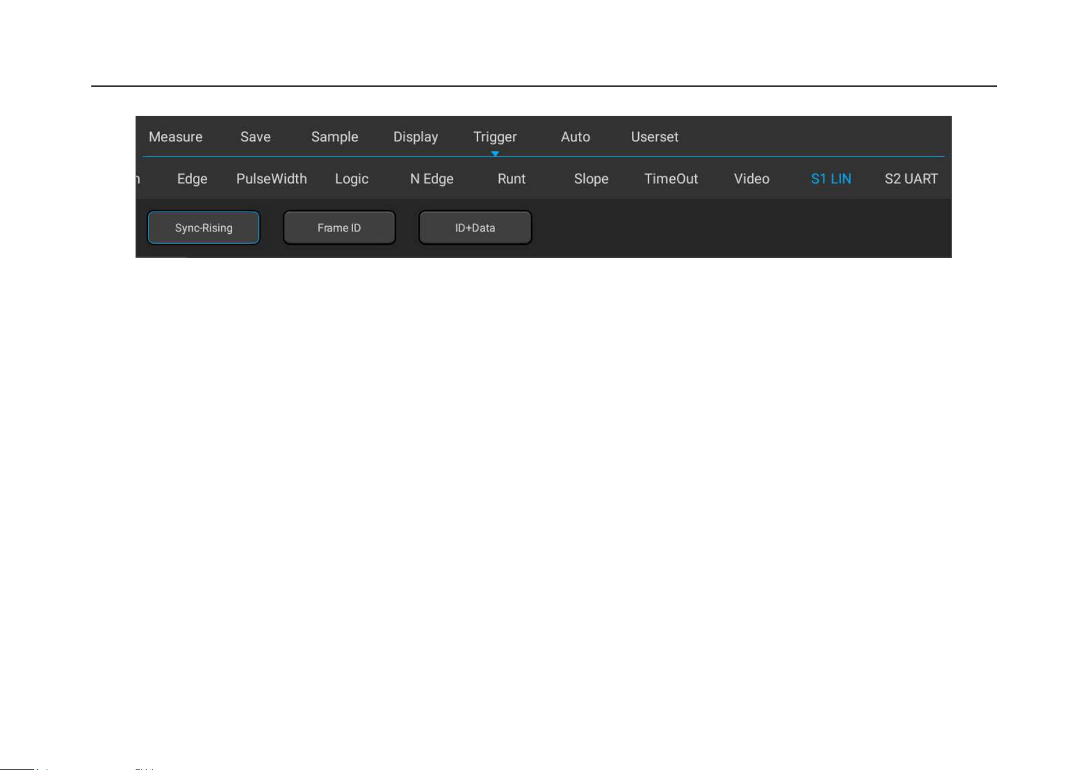Choose Runt trigger type
The height and width of the screenshot is (770, 1089).
pos(511,179)
